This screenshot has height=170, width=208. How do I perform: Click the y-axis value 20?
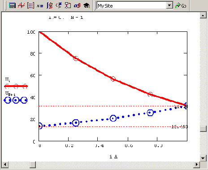click(33, 120)
